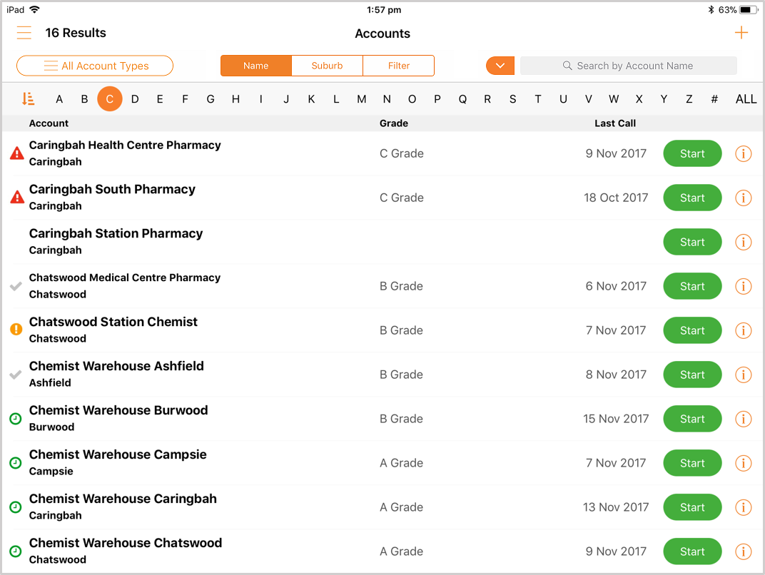Tap the magnifier icon in search field
Screen dimensions: 765x575
tap(567, 66)
